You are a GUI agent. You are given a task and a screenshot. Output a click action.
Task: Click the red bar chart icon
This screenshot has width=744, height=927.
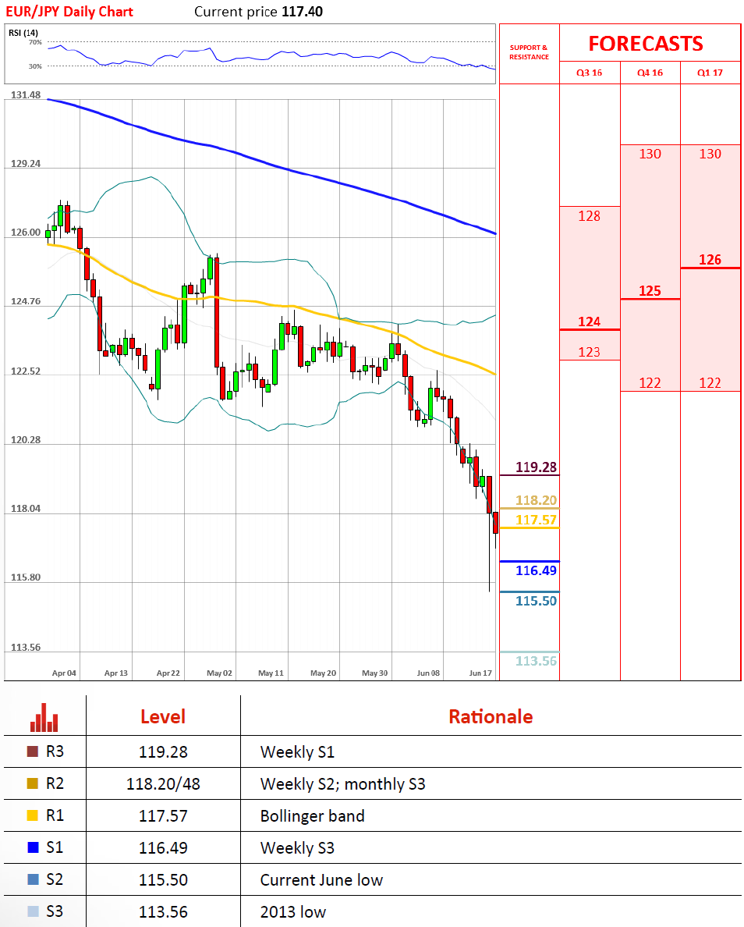click(x=44, y=717)
